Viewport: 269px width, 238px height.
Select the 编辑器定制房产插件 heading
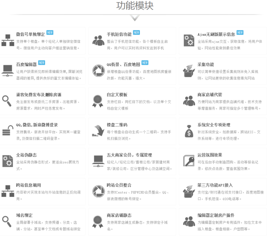tap(216, 215)
